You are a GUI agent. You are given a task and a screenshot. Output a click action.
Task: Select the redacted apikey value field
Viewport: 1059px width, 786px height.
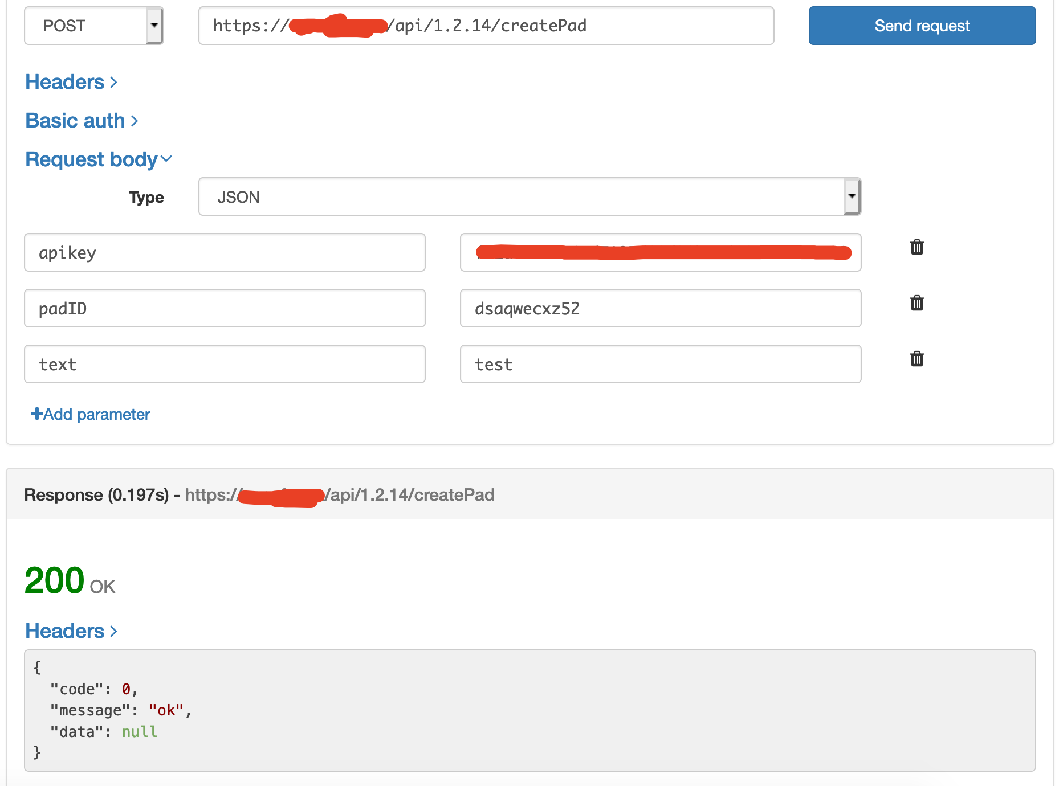pyautogui.click(x=660, y=253)
